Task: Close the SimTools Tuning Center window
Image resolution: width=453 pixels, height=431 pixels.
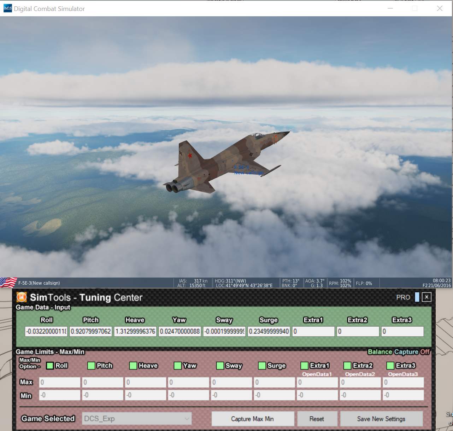Action: (426, 297)
